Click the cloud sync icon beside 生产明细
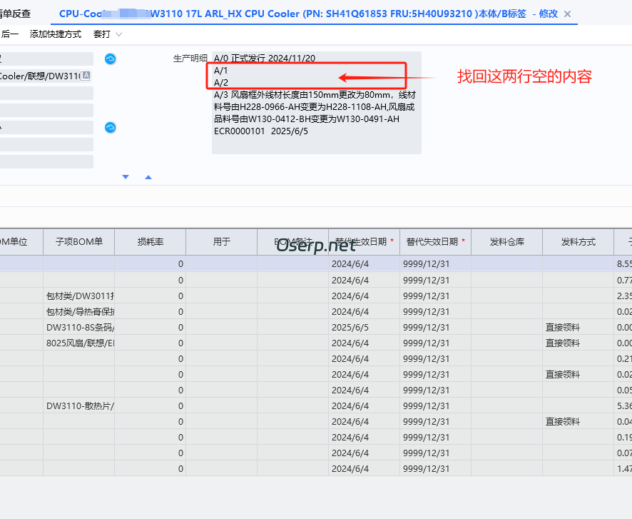The width and height of the screenshot is (632, 519). (x=110, y=59)
